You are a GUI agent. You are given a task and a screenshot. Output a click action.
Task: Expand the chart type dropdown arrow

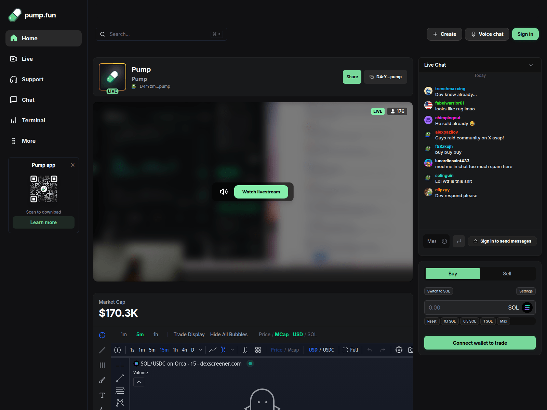(232, 350)
